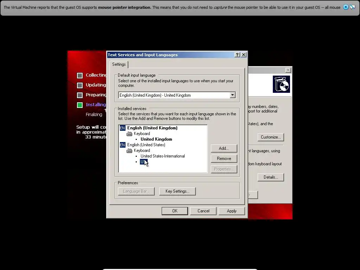Click the Collecting setup step indicator
The height and width of the screenshot is (270, 360).
click(80, 76)
